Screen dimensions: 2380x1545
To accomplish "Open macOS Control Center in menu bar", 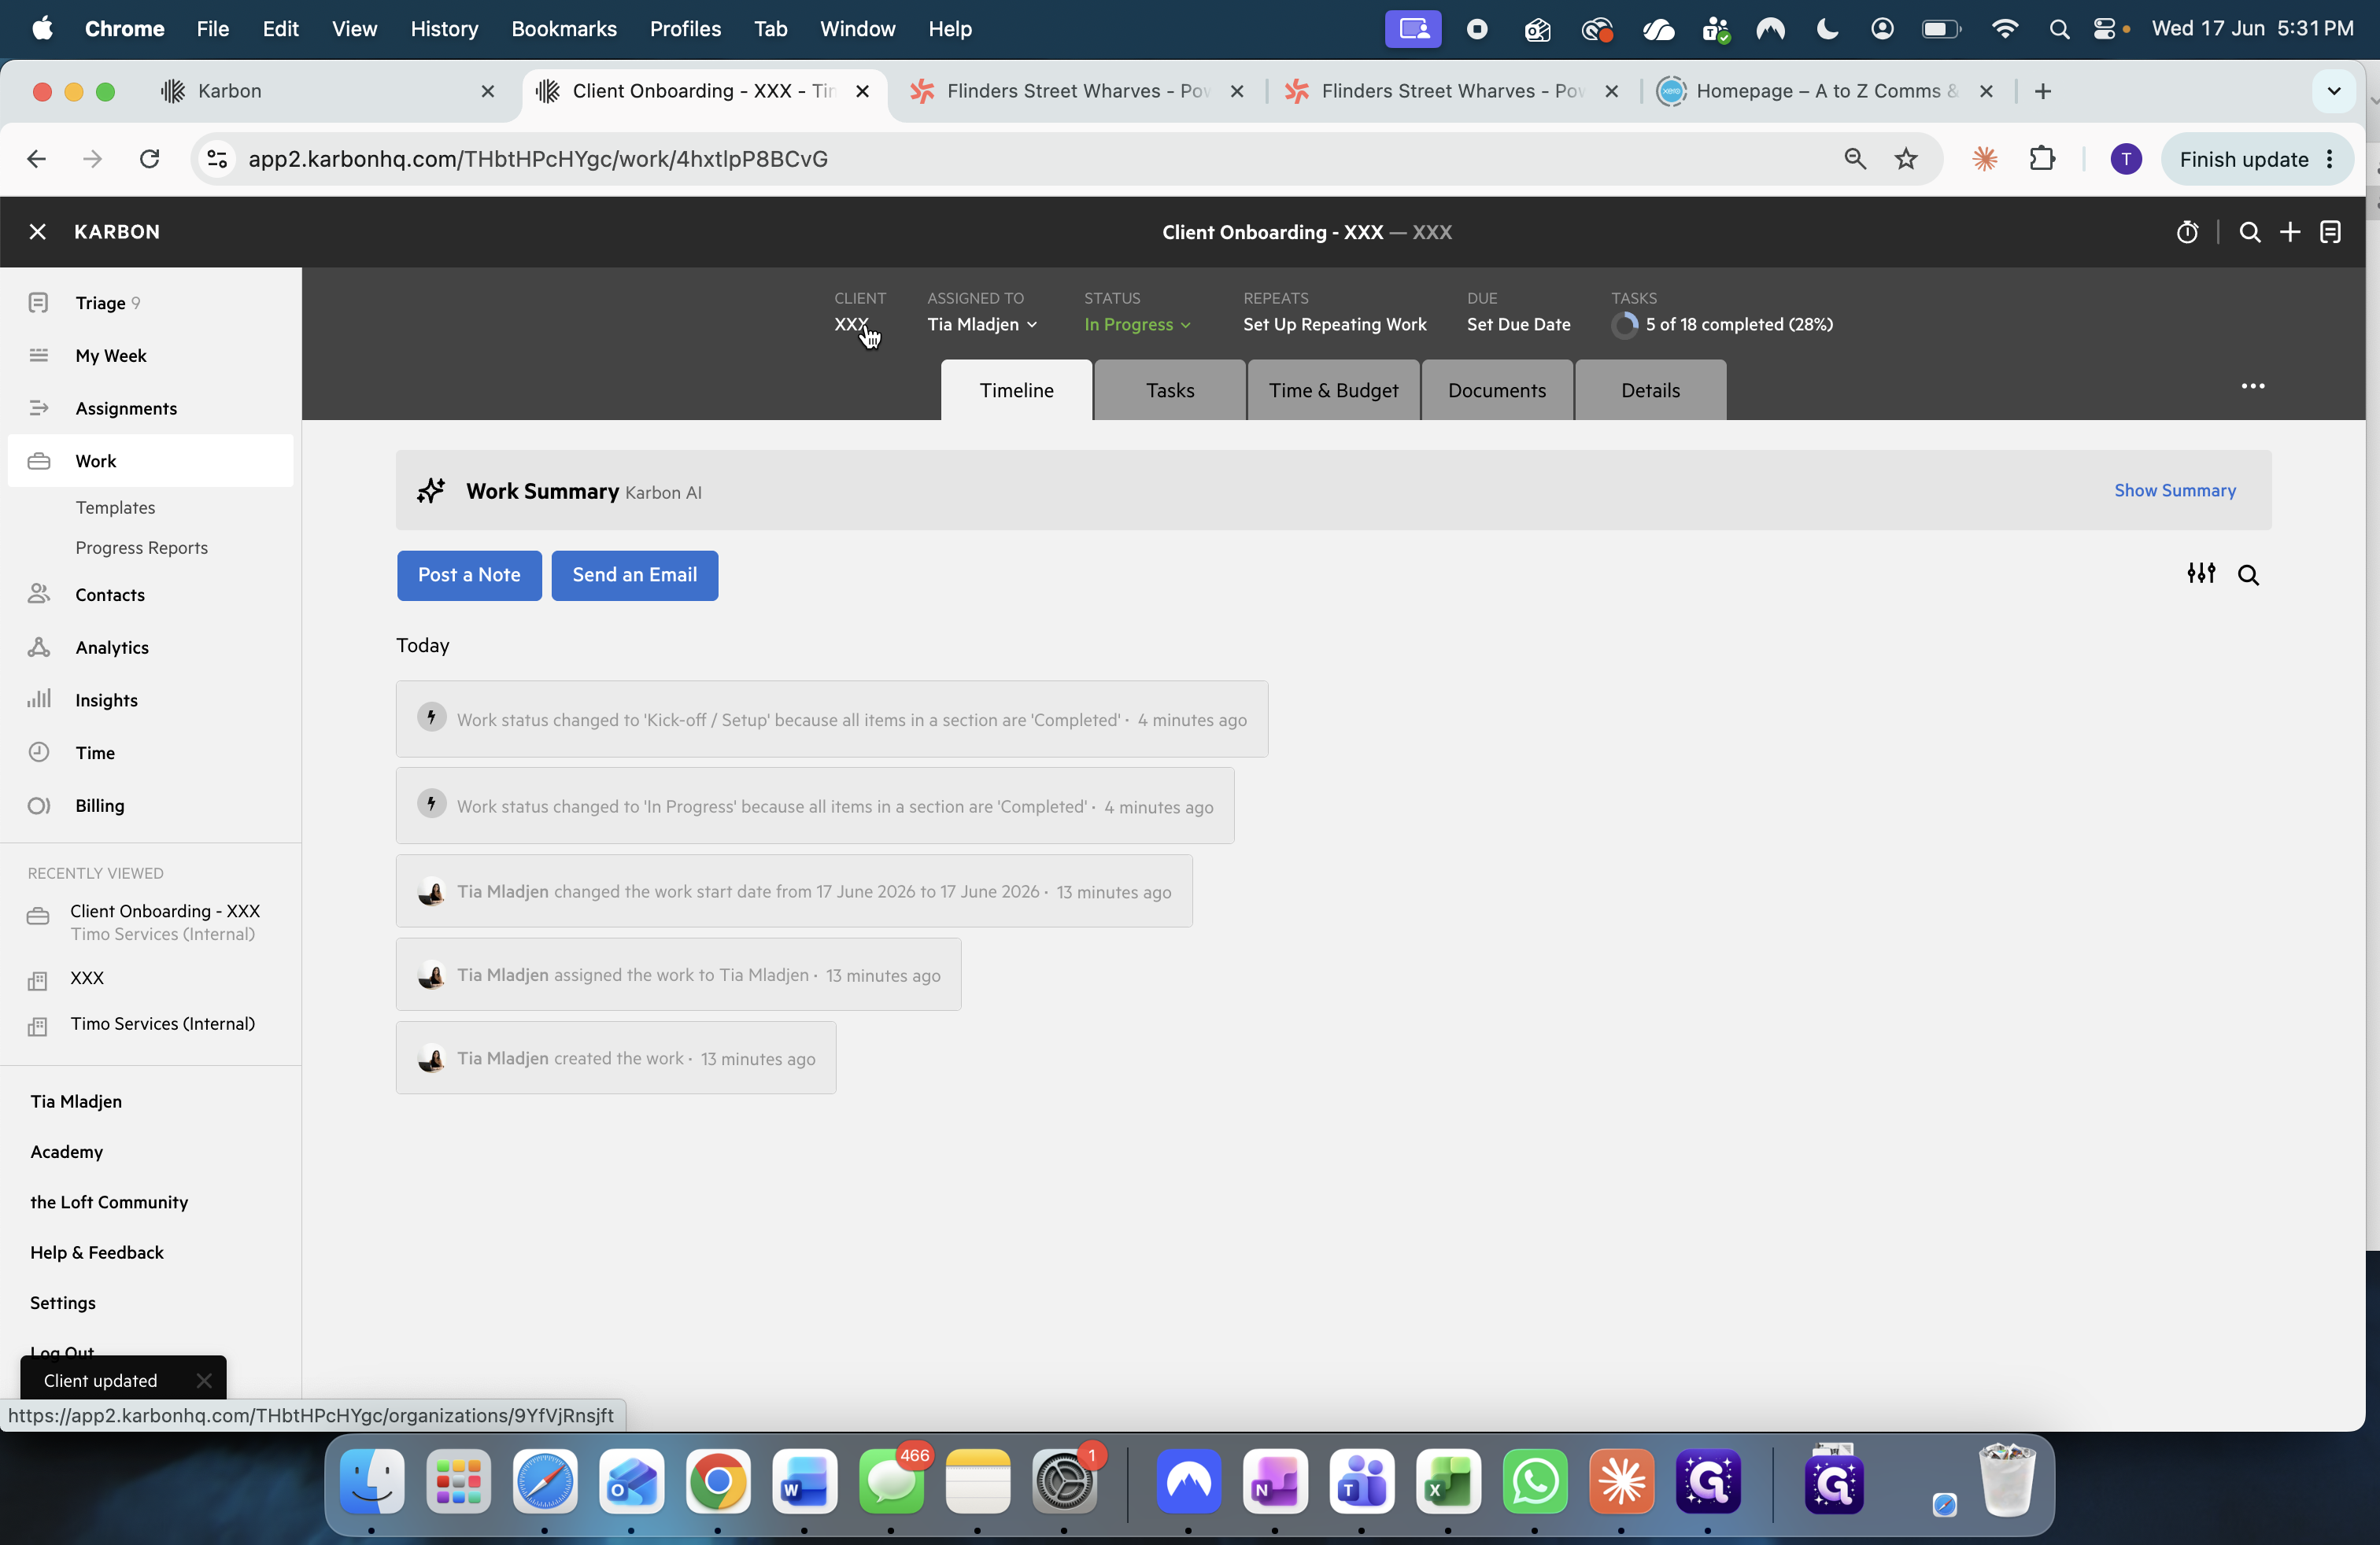I will 2104,29.
